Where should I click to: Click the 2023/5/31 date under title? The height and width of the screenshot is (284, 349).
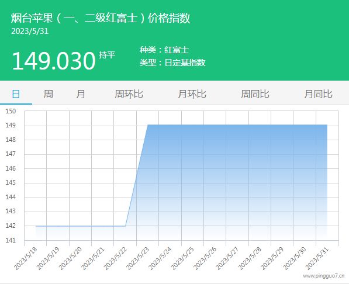(30, 31)
